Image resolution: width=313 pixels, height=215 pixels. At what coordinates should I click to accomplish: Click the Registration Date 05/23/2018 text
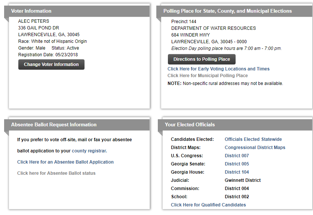tap(48, 55)
